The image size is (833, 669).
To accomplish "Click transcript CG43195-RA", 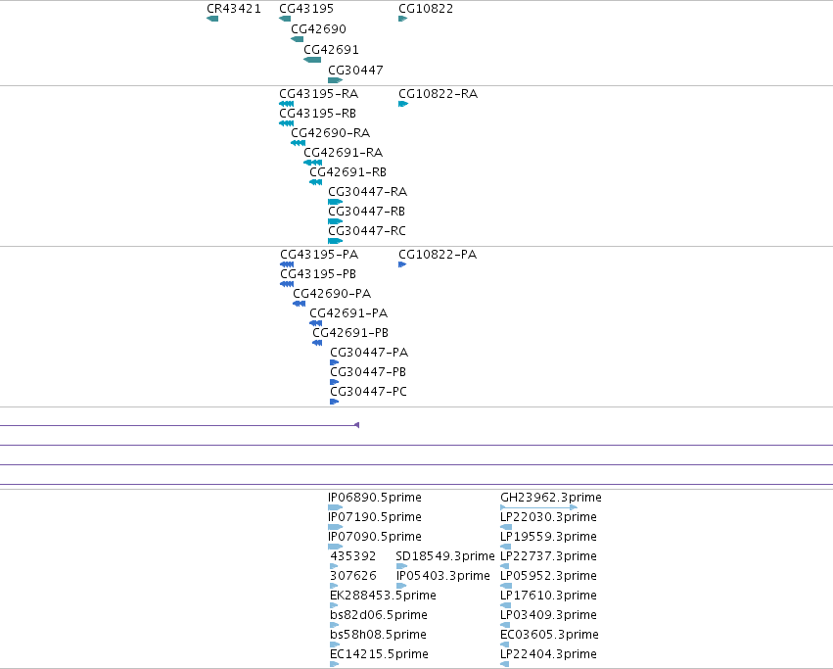I will coord(287,104).
